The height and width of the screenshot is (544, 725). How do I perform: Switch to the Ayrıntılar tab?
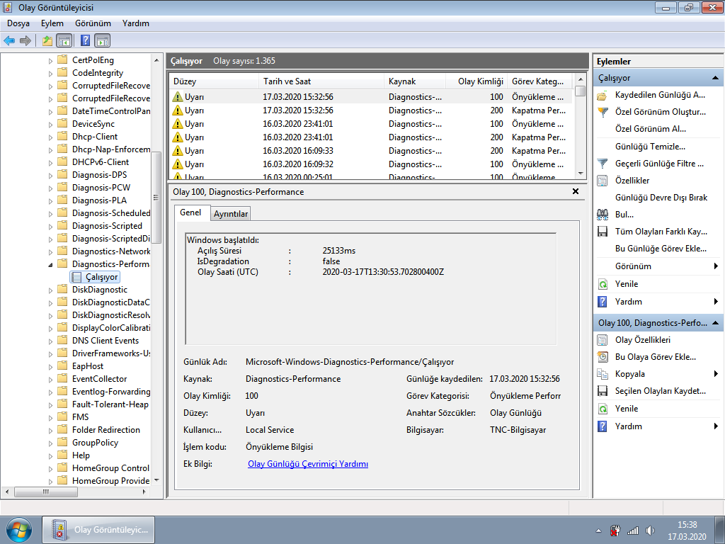pos(231,214)
